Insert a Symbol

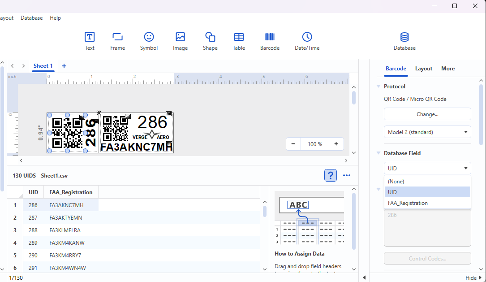tap(149, 41)
